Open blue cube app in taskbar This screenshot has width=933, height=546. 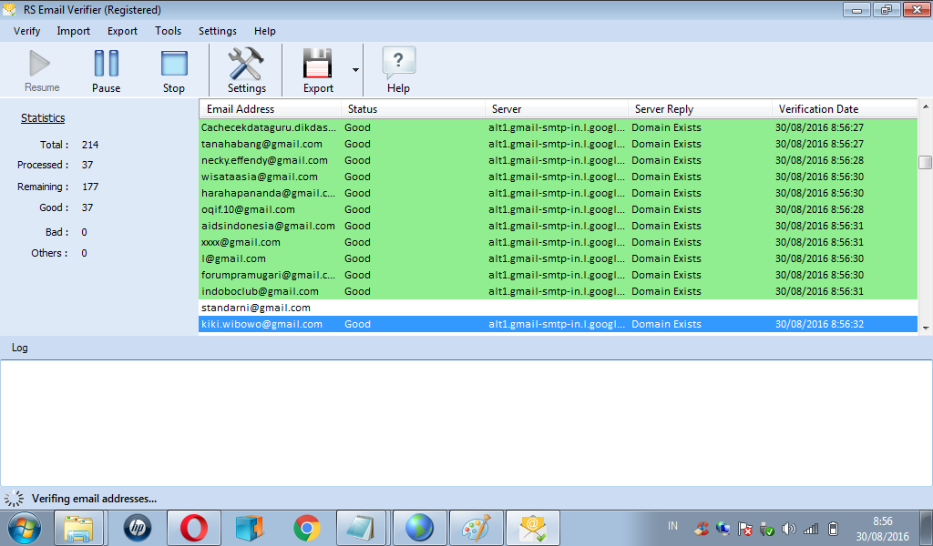coord(250,528)
